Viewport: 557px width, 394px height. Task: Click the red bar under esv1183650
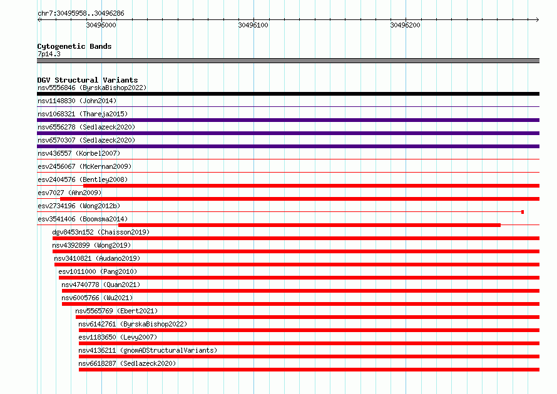[x=309, y=343]
